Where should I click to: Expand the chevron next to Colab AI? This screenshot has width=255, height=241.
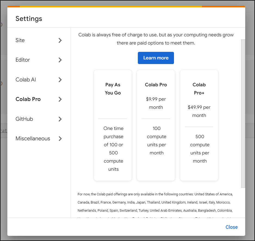click(x=60, y=80)
